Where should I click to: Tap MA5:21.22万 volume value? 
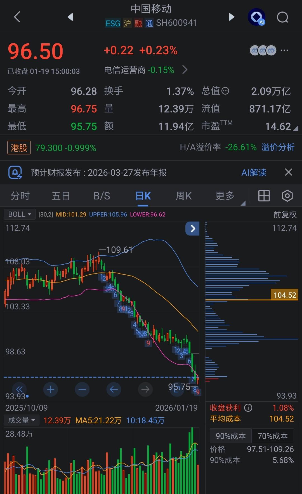(98, 420)
